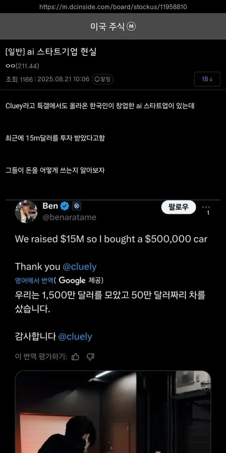Select the [일반] category tag in title
The height and width of the screenshot is (453, 226).
pos(15,52)
